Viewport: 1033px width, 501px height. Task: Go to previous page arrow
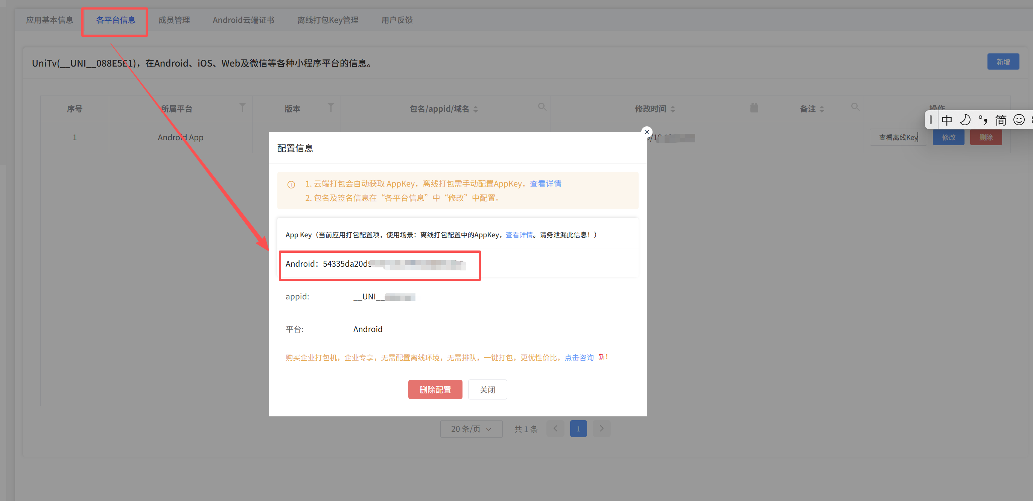(555, 428)
